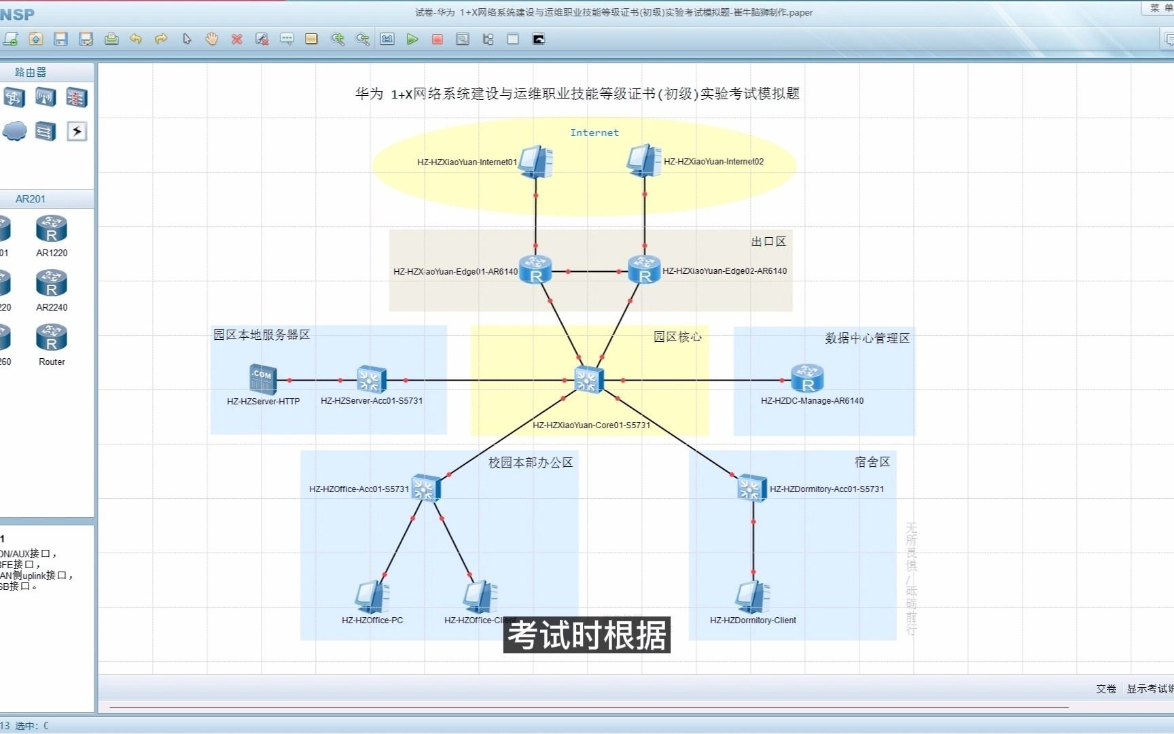This screenshot has width=1174, height=734.
Task: Print the topology diagram
Action: tap(111, 39)
